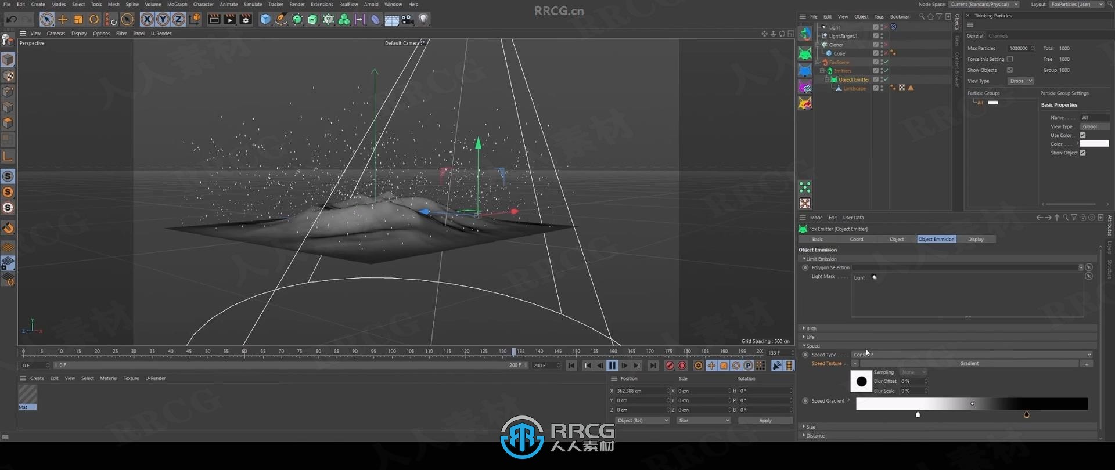
Task: Click the particle group Color swatch
Action: pyautogui.click(x=1094, y=144)
